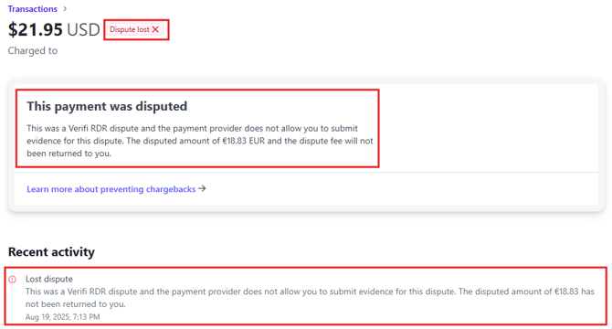Click the Aug 19, 2025, 7:13 PM timestamp
Screen dimensions: 612x329
(62, 317)
